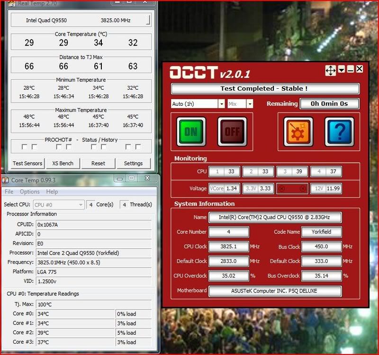379x355 pixels.
Task: Click the Core #0 load value '0% load'
Action: click(x=134, y=314)
